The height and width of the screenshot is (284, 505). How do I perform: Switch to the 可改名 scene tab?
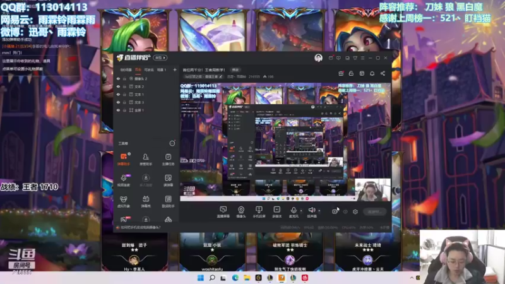pos(149,70)
